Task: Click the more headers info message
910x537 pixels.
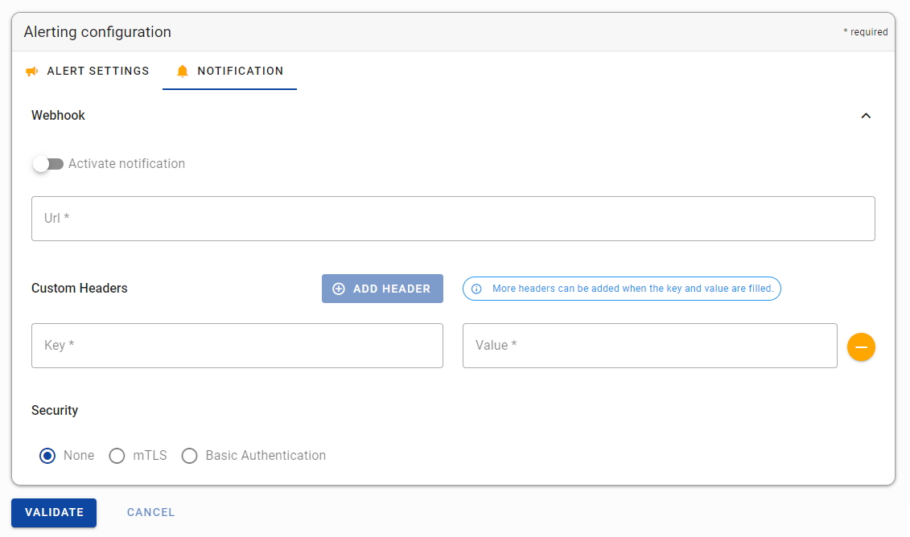Action: 622,289
